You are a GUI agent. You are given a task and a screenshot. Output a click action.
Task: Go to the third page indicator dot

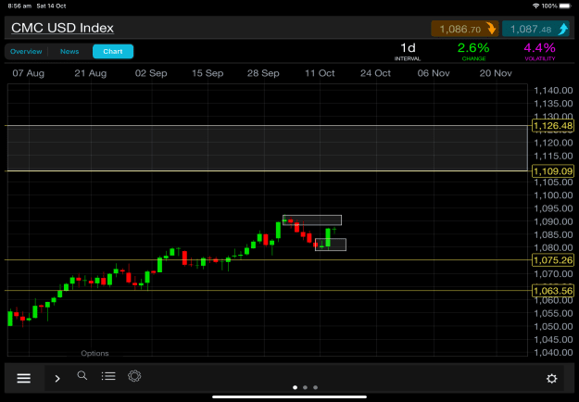[x=315, y=387]
